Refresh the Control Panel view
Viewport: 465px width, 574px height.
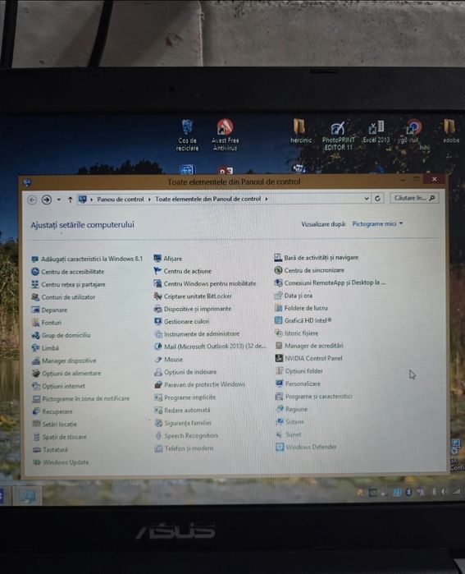coord(377,199)
